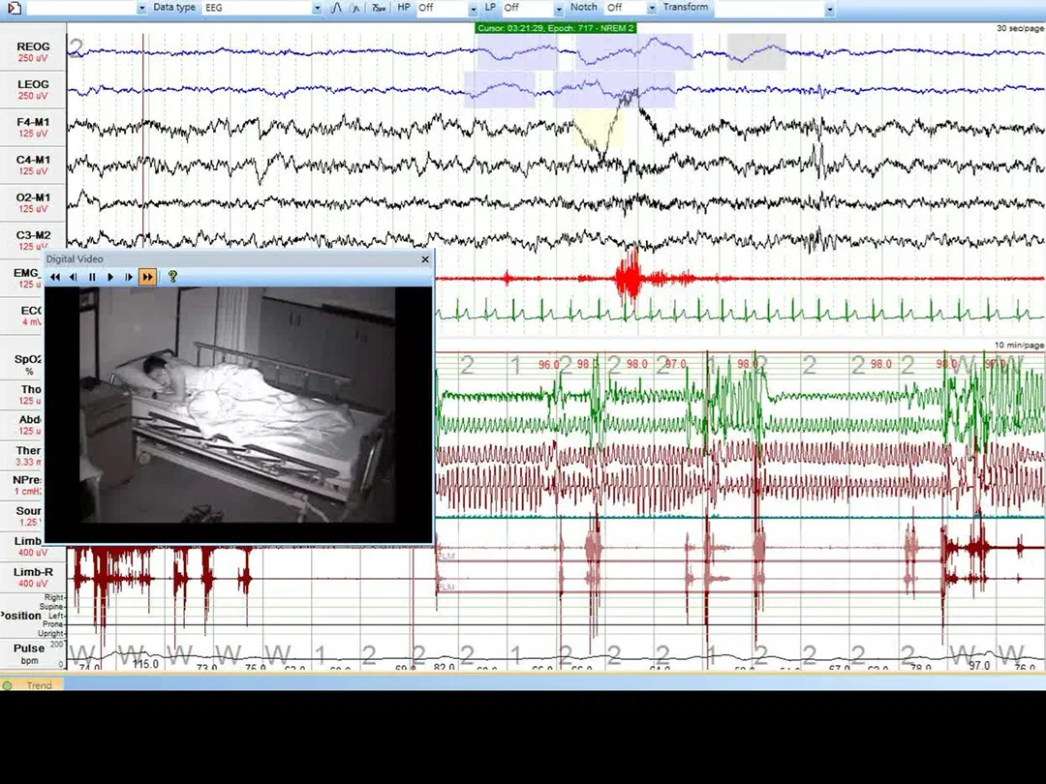This screenshot has height=784, width=1046.
Task: Expand the Data type EEG dropdown
Action: click(x=317, y=8)
